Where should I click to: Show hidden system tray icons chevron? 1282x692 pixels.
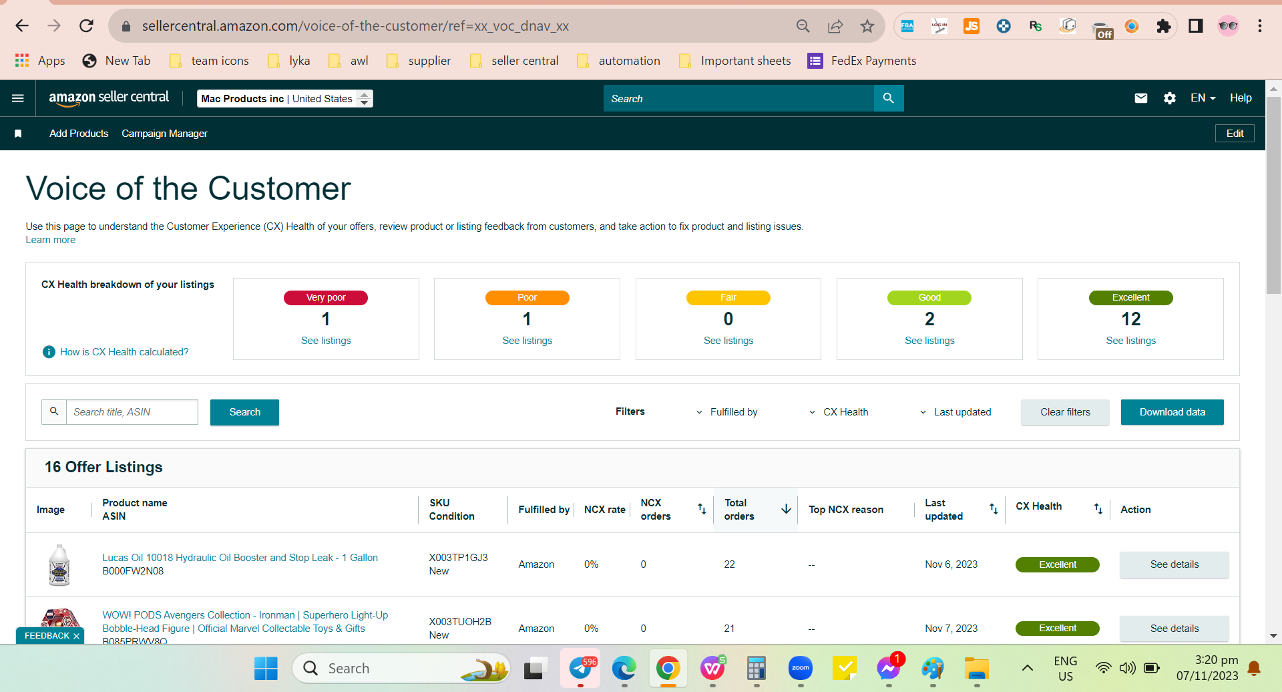[x=1028, y=668]
